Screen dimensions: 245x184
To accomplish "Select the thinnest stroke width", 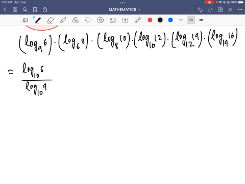I will point(181,20).
